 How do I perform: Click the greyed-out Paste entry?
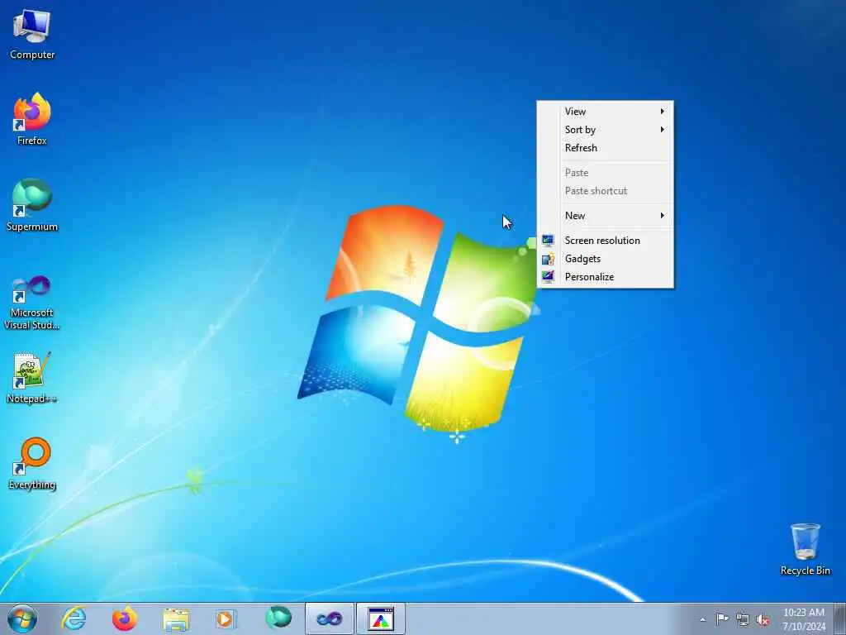605,173
